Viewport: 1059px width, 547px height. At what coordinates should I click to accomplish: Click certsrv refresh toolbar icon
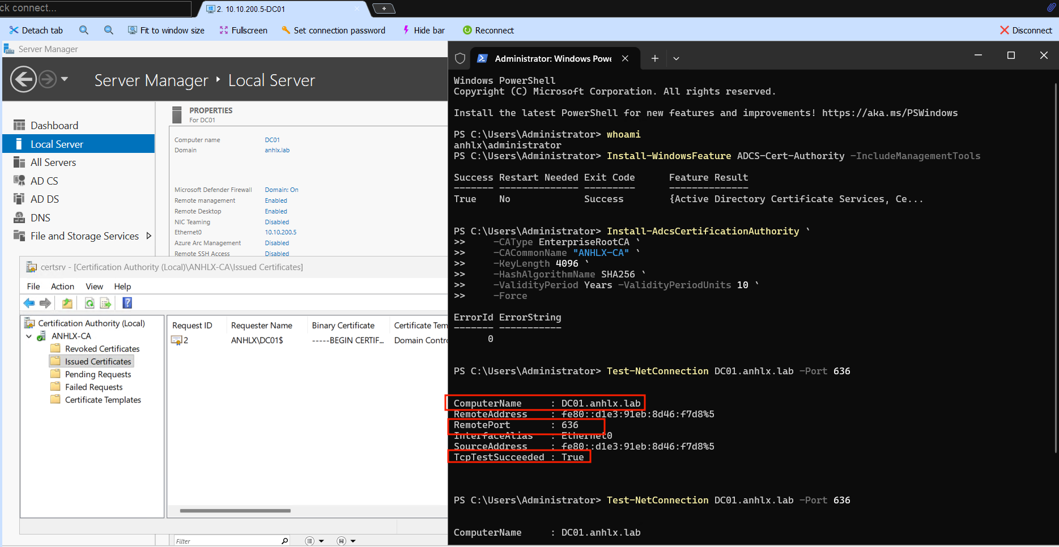[x=90, y=304]
